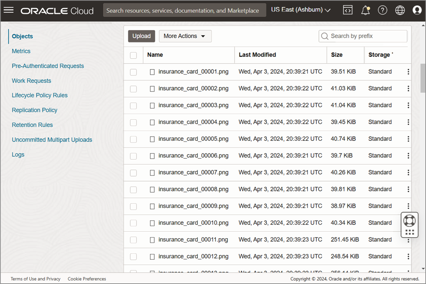Open the Cookie Preferences link
Viewport: 426px width, 284px height.
click(x=87, y=279)
